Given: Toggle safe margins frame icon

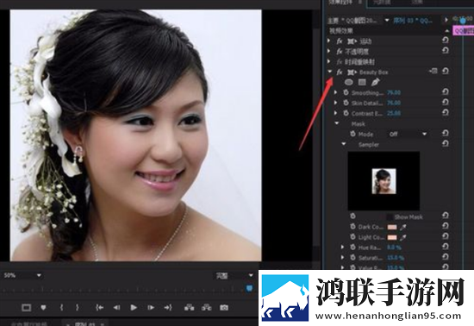Looking at the screenshot, I should 27,308.
